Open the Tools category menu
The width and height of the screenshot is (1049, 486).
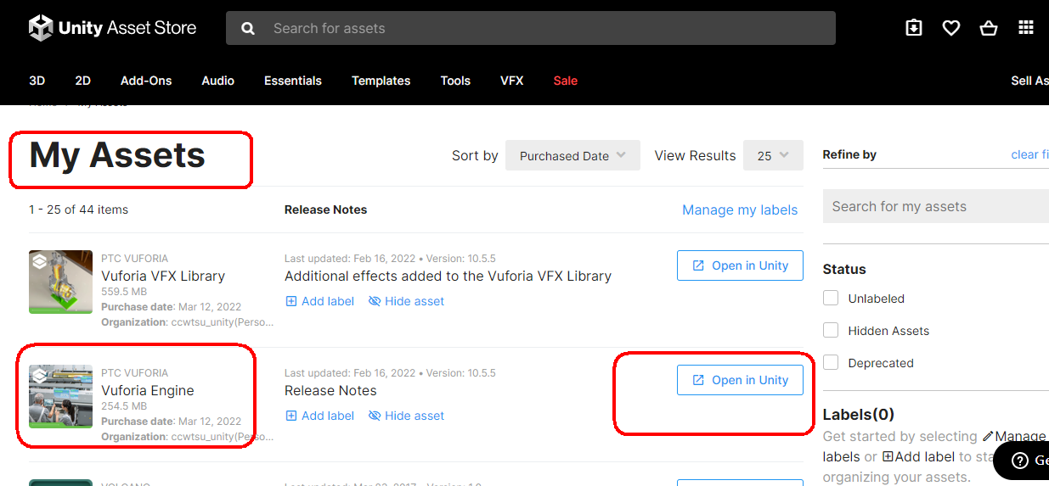click(455, 81)
